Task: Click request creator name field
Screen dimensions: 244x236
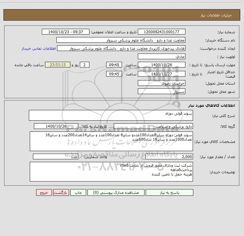Action: point(121,48)
